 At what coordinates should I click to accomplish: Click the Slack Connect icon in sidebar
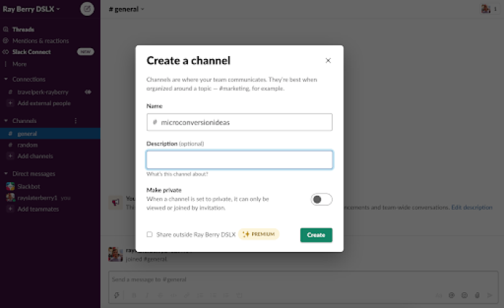[6, 52]
